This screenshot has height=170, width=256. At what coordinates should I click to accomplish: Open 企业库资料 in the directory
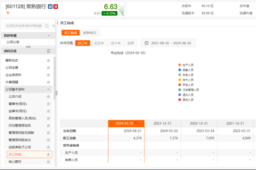[x=13, y=75]
